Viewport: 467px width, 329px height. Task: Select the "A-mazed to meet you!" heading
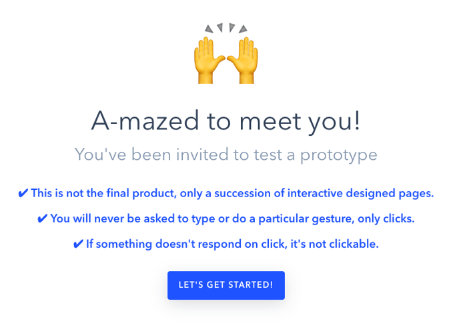tap(225, 121)
